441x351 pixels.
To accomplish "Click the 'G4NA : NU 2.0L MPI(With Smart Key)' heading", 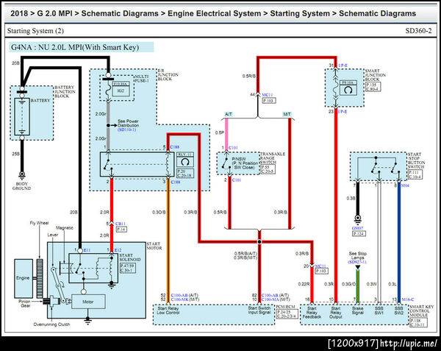I will tap(75, 47).
